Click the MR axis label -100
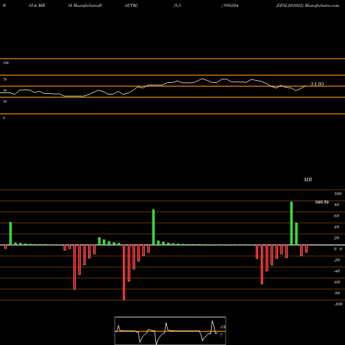This screenshot has height=345, width=345. 338,304
